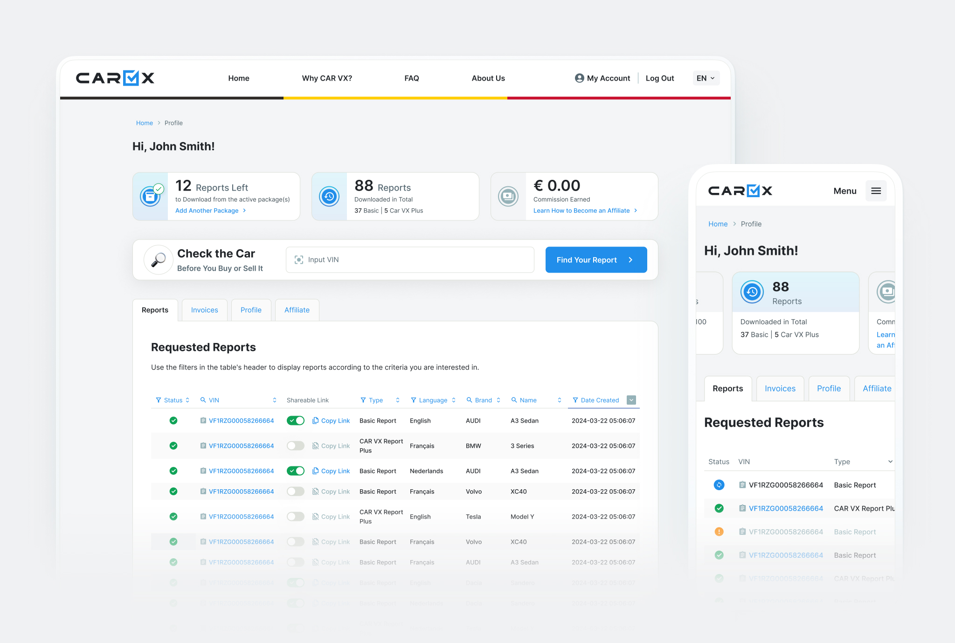Open mobile Type column dropdown chevron
This screenshot has height=643, width=955.
(x=890, y=462)
